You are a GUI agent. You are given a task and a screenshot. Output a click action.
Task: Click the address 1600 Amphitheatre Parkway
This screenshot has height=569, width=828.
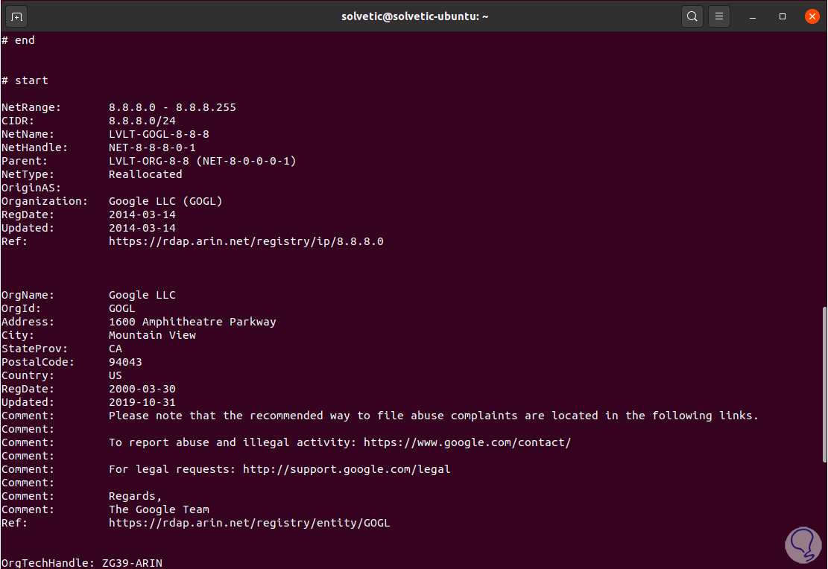pos(192,322)
